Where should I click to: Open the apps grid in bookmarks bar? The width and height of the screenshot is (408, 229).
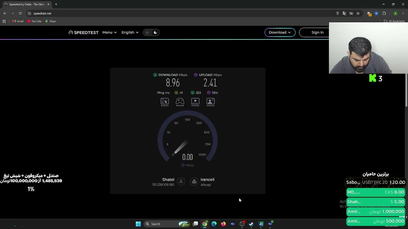4,21
